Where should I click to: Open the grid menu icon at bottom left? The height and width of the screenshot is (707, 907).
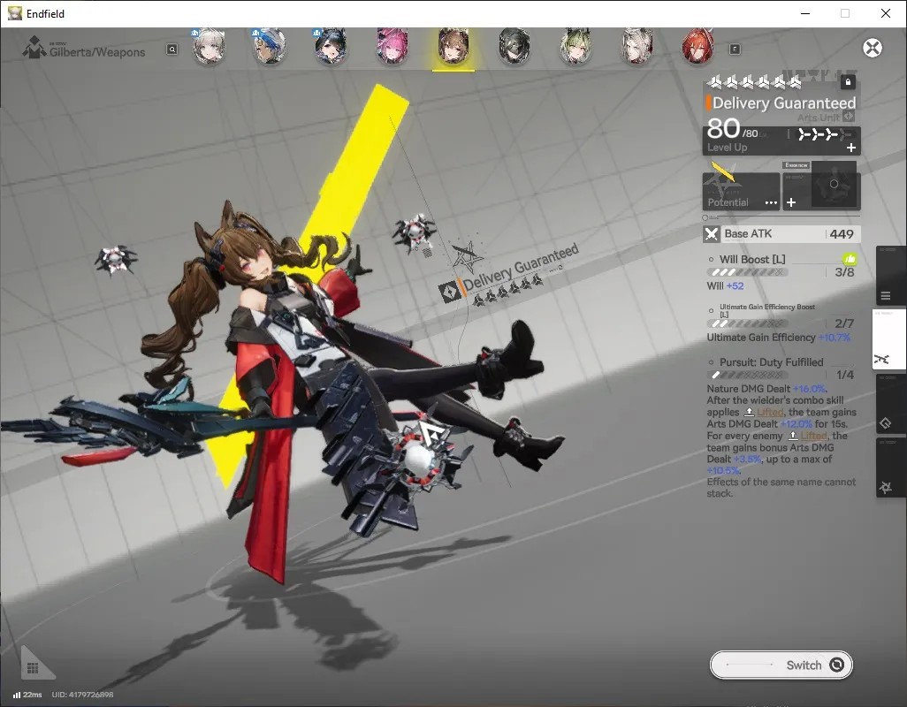[33, 668]
